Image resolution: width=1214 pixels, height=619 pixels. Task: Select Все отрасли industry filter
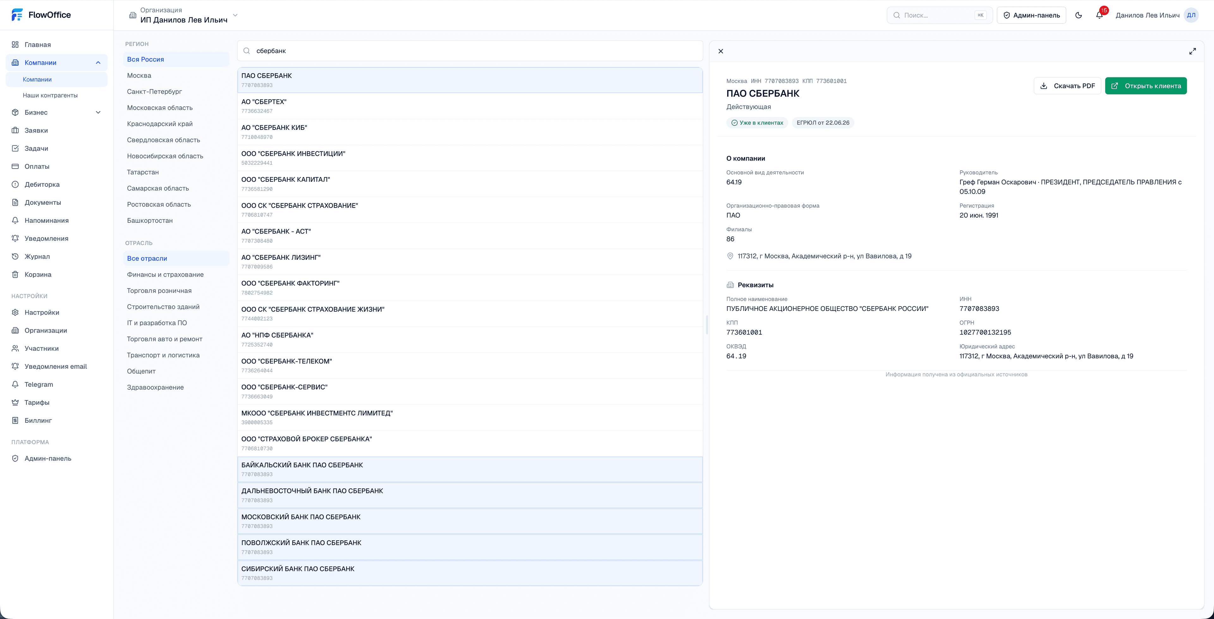pos(176,258)
